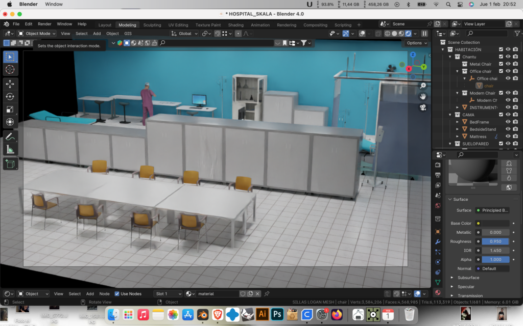Toggle camera view with the camera icon
Screen dimensions: 523x326
tap(423, 107)
